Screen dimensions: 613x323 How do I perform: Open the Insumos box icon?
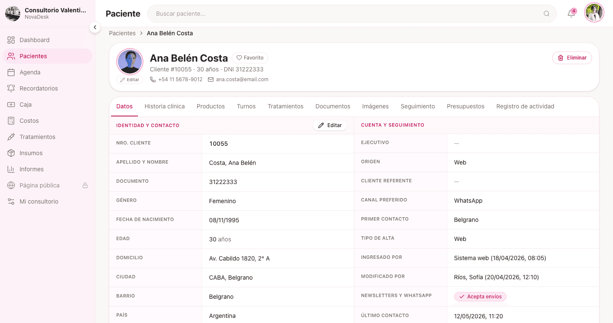pos(11,153)
